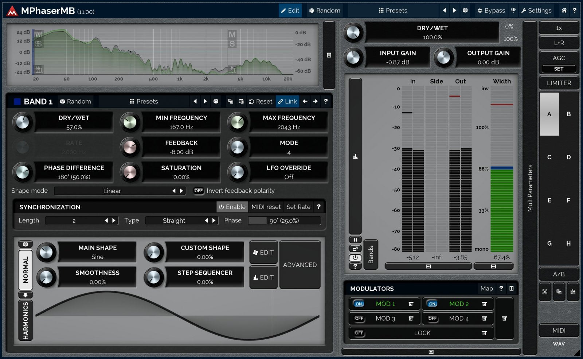Toggle the power button below the meters

[355, 258]
